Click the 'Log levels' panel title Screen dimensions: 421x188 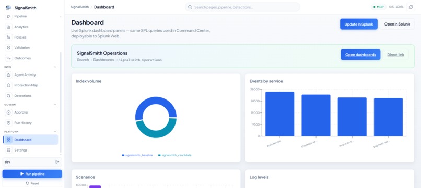click(x=259, y=177)
